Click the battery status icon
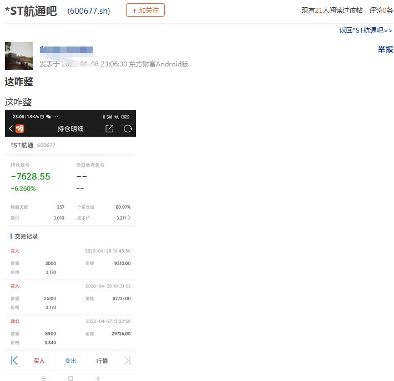Screen dimensions: 394x381 click(125, 117)
